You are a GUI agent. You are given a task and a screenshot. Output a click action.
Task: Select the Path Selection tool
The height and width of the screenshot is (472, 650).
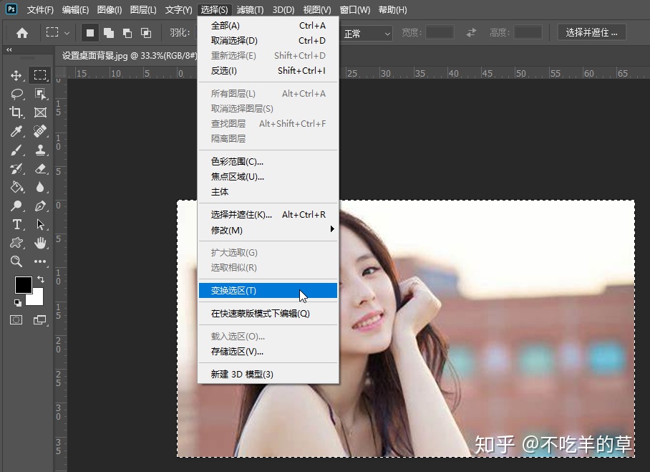[40, 224]
